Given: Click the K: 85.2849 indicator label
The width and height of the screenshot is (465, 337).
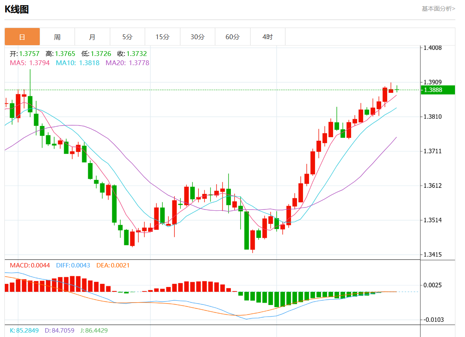Looking at the screenshot, I should (x=25, y=331).
